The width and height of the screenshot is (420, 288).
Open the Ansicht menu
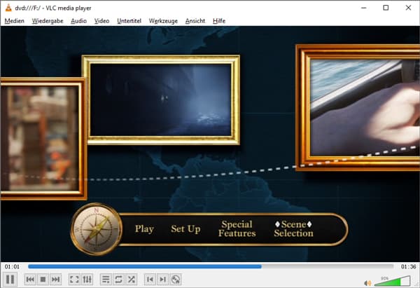point(195,21)
